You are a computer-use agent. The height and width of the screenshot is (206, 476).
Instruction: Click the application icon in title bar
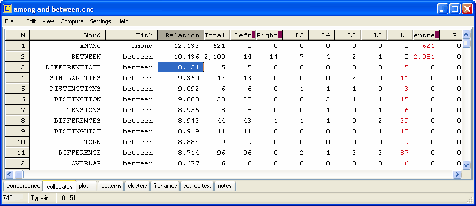(7, 9)
